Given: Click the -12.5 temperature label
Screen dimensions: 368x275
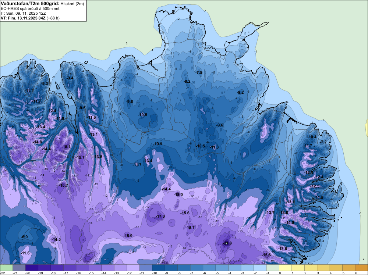Looking at the screenshot, I should click(x=315, y=186).
